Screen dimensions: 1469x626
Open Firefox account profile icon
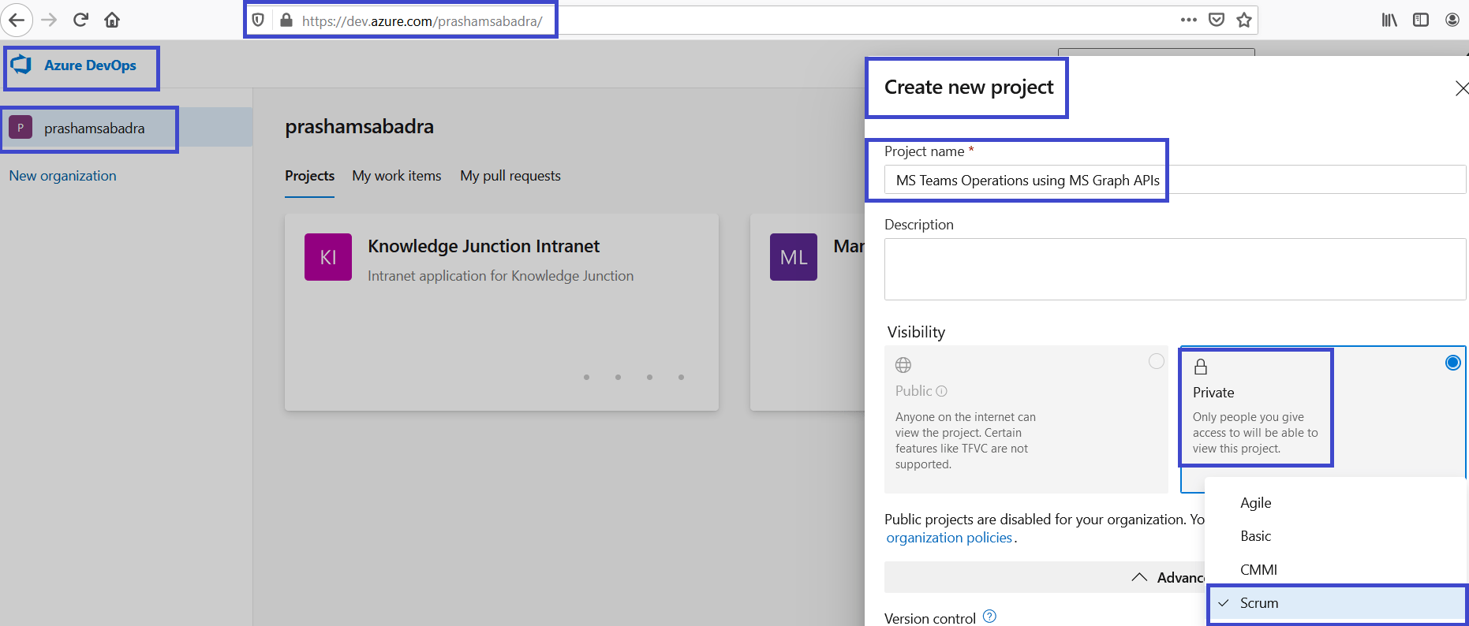coord(1452,20)
